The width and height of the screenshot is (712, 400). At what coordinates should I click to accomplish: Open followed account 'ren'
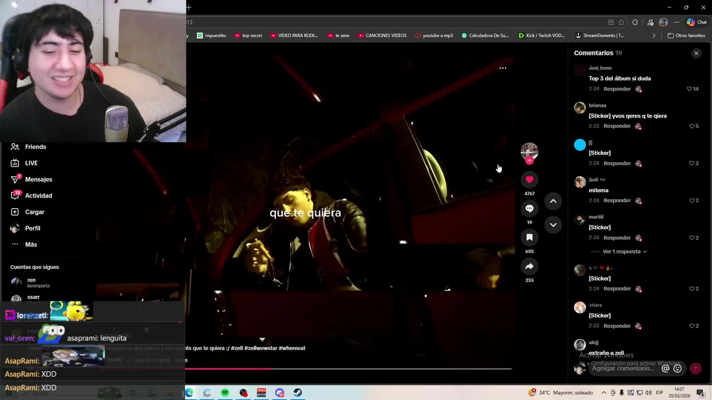point(31,283)
